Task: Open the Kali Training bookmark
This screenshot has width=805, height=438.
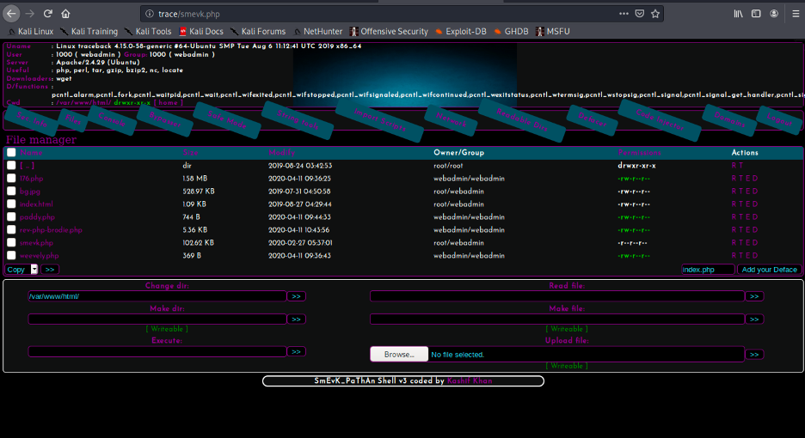Action: coord(89,31)
